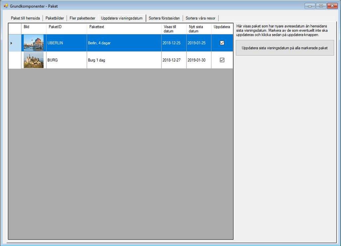341x246 pixels.
Task: Select the Berlin package thumbnail image
Action: [x=34, y=43]
